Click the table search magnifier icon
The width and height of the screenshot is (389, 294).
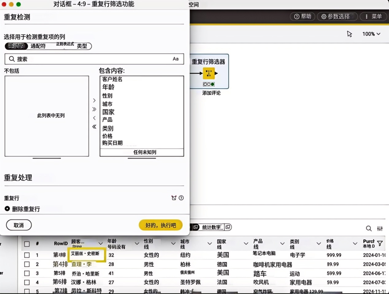tap(368, 229)
